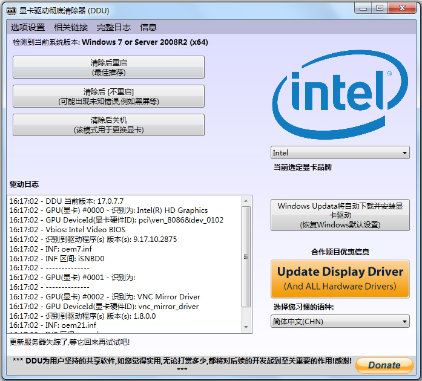Open the 选项设置 menu

click(x=28, y=27)
